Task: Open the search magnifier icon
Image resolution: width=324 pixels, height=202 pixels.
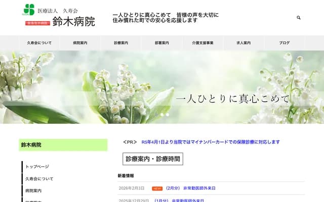Action: 298,18
